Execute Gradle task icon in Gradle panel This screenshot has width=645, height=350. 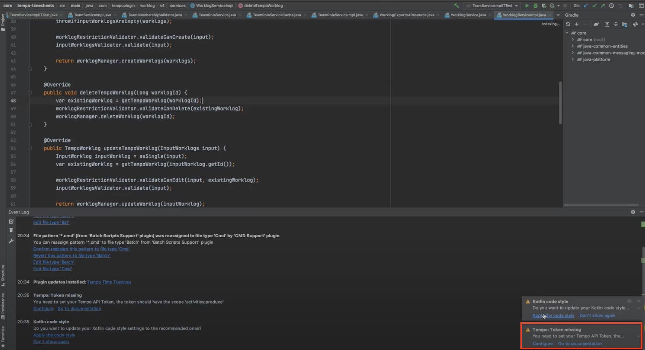click(x=596, y=24)
